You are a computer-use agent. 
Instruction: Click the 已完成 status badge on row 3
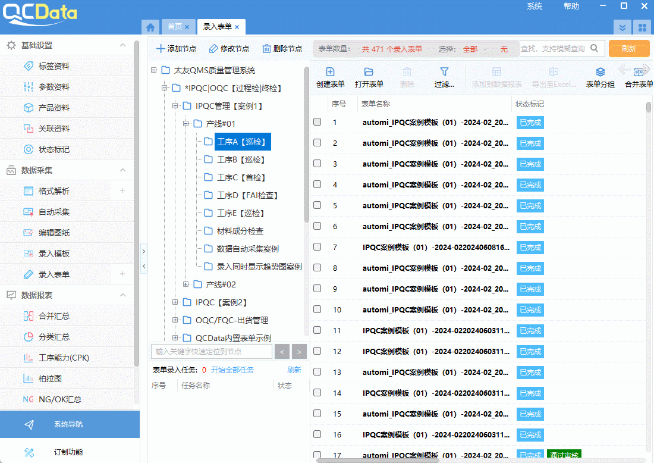pyautogui.click(x=530, y=164)
